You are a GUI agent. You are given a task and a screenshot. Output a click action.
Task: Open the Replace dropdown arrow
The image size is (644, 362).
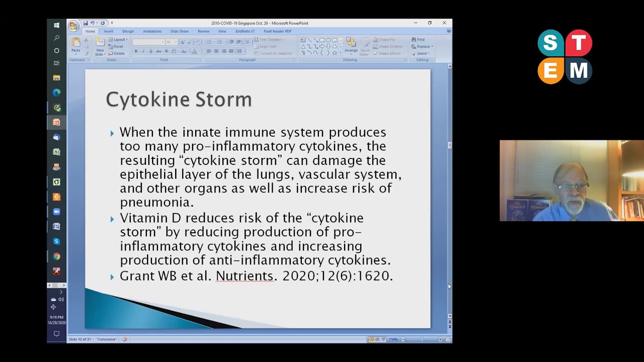coord(432,46)
